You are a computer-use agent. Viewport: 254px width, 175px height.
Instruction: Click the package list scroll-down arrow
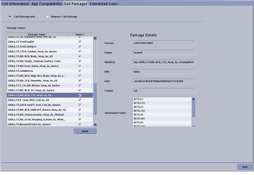(x=95, y=124)
